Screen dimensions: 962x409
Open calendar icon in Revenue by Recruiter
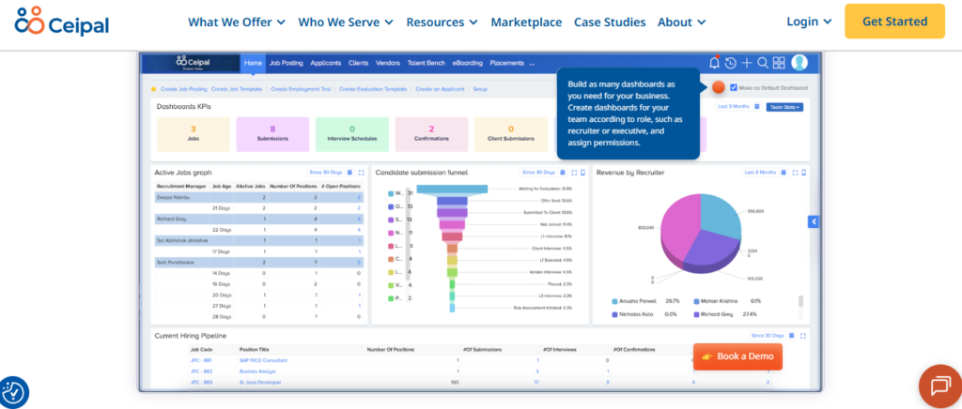pyautogui.click(x=784, y=173)
